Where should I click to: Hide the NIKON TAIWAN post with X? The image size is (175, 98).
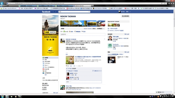click(x=104, y=39)
